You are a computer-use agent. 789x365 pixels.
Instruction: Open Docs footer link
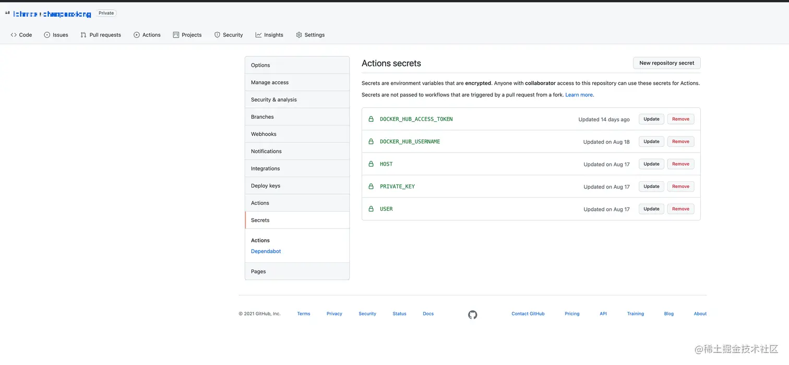tap(428, 313)
